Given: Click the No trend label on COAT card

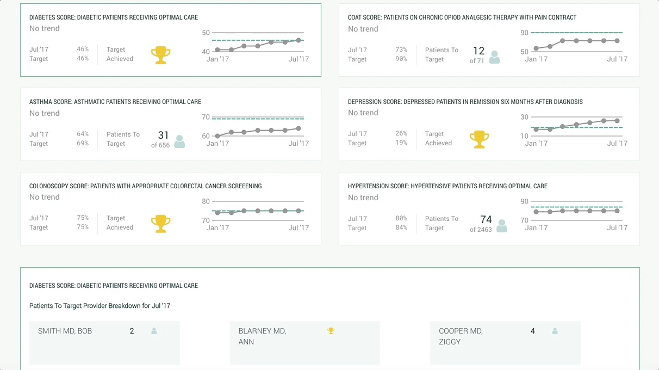Looking at the screenshot, I should 363,29.
